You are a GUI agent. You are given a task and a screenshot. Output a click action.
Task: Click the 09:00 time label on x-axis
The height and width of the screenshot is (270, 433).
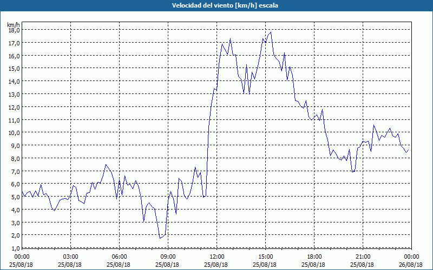pos(168,257)
